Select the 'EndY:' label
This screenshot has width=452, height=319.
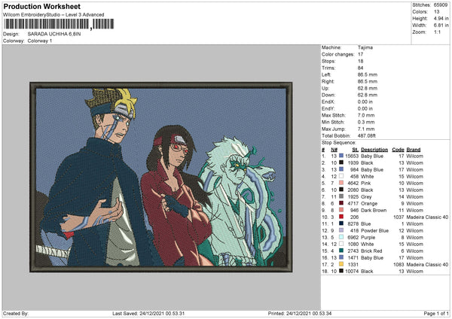pyautogui.click(x=328, y=109)
